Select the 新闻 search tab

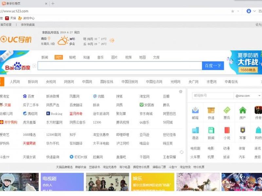tap(45, 57)
